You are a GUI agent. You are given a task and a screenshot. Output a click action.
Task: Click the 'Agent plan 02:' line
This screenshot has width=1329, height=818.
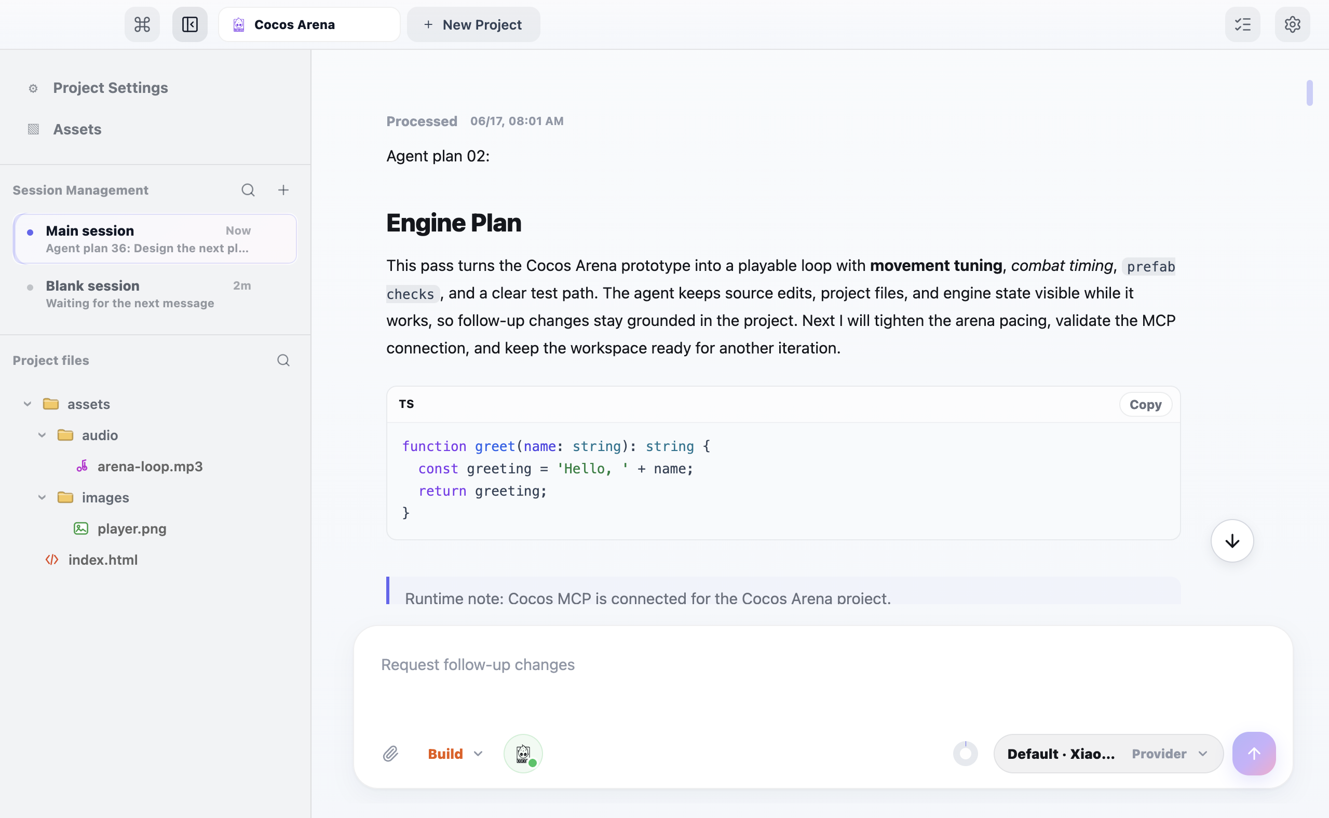[438, 156]
